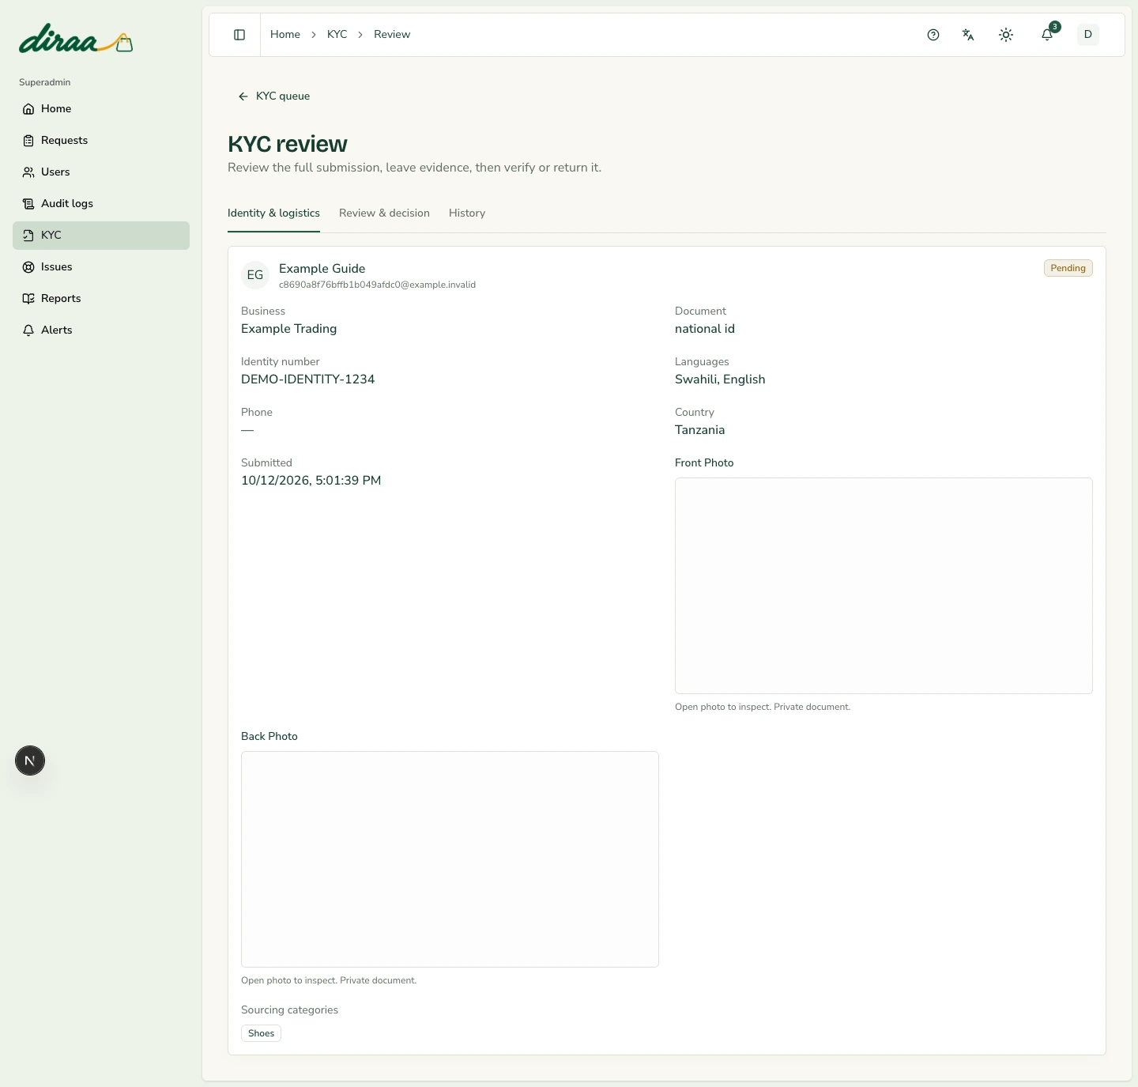Open the help question-mark icon
This screenshot has height=1087, width=1138.
[x=933, y=35]
